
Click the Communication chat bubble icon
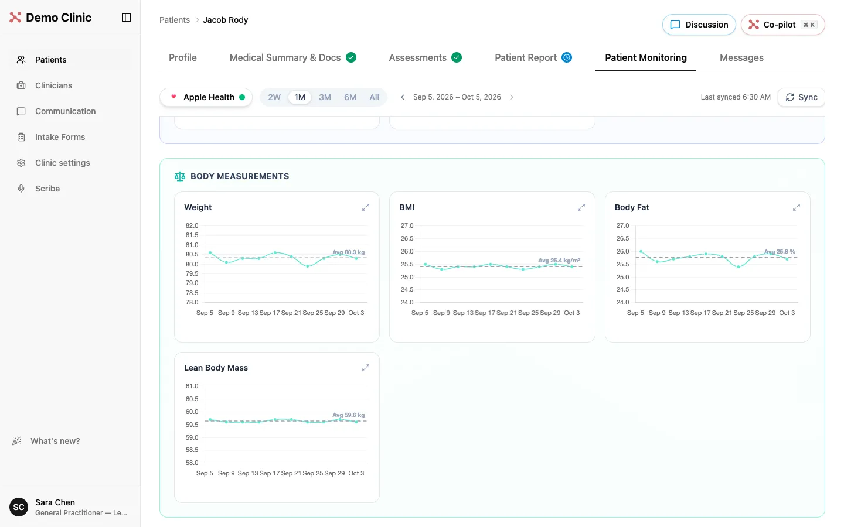click(x=21, y=111)
